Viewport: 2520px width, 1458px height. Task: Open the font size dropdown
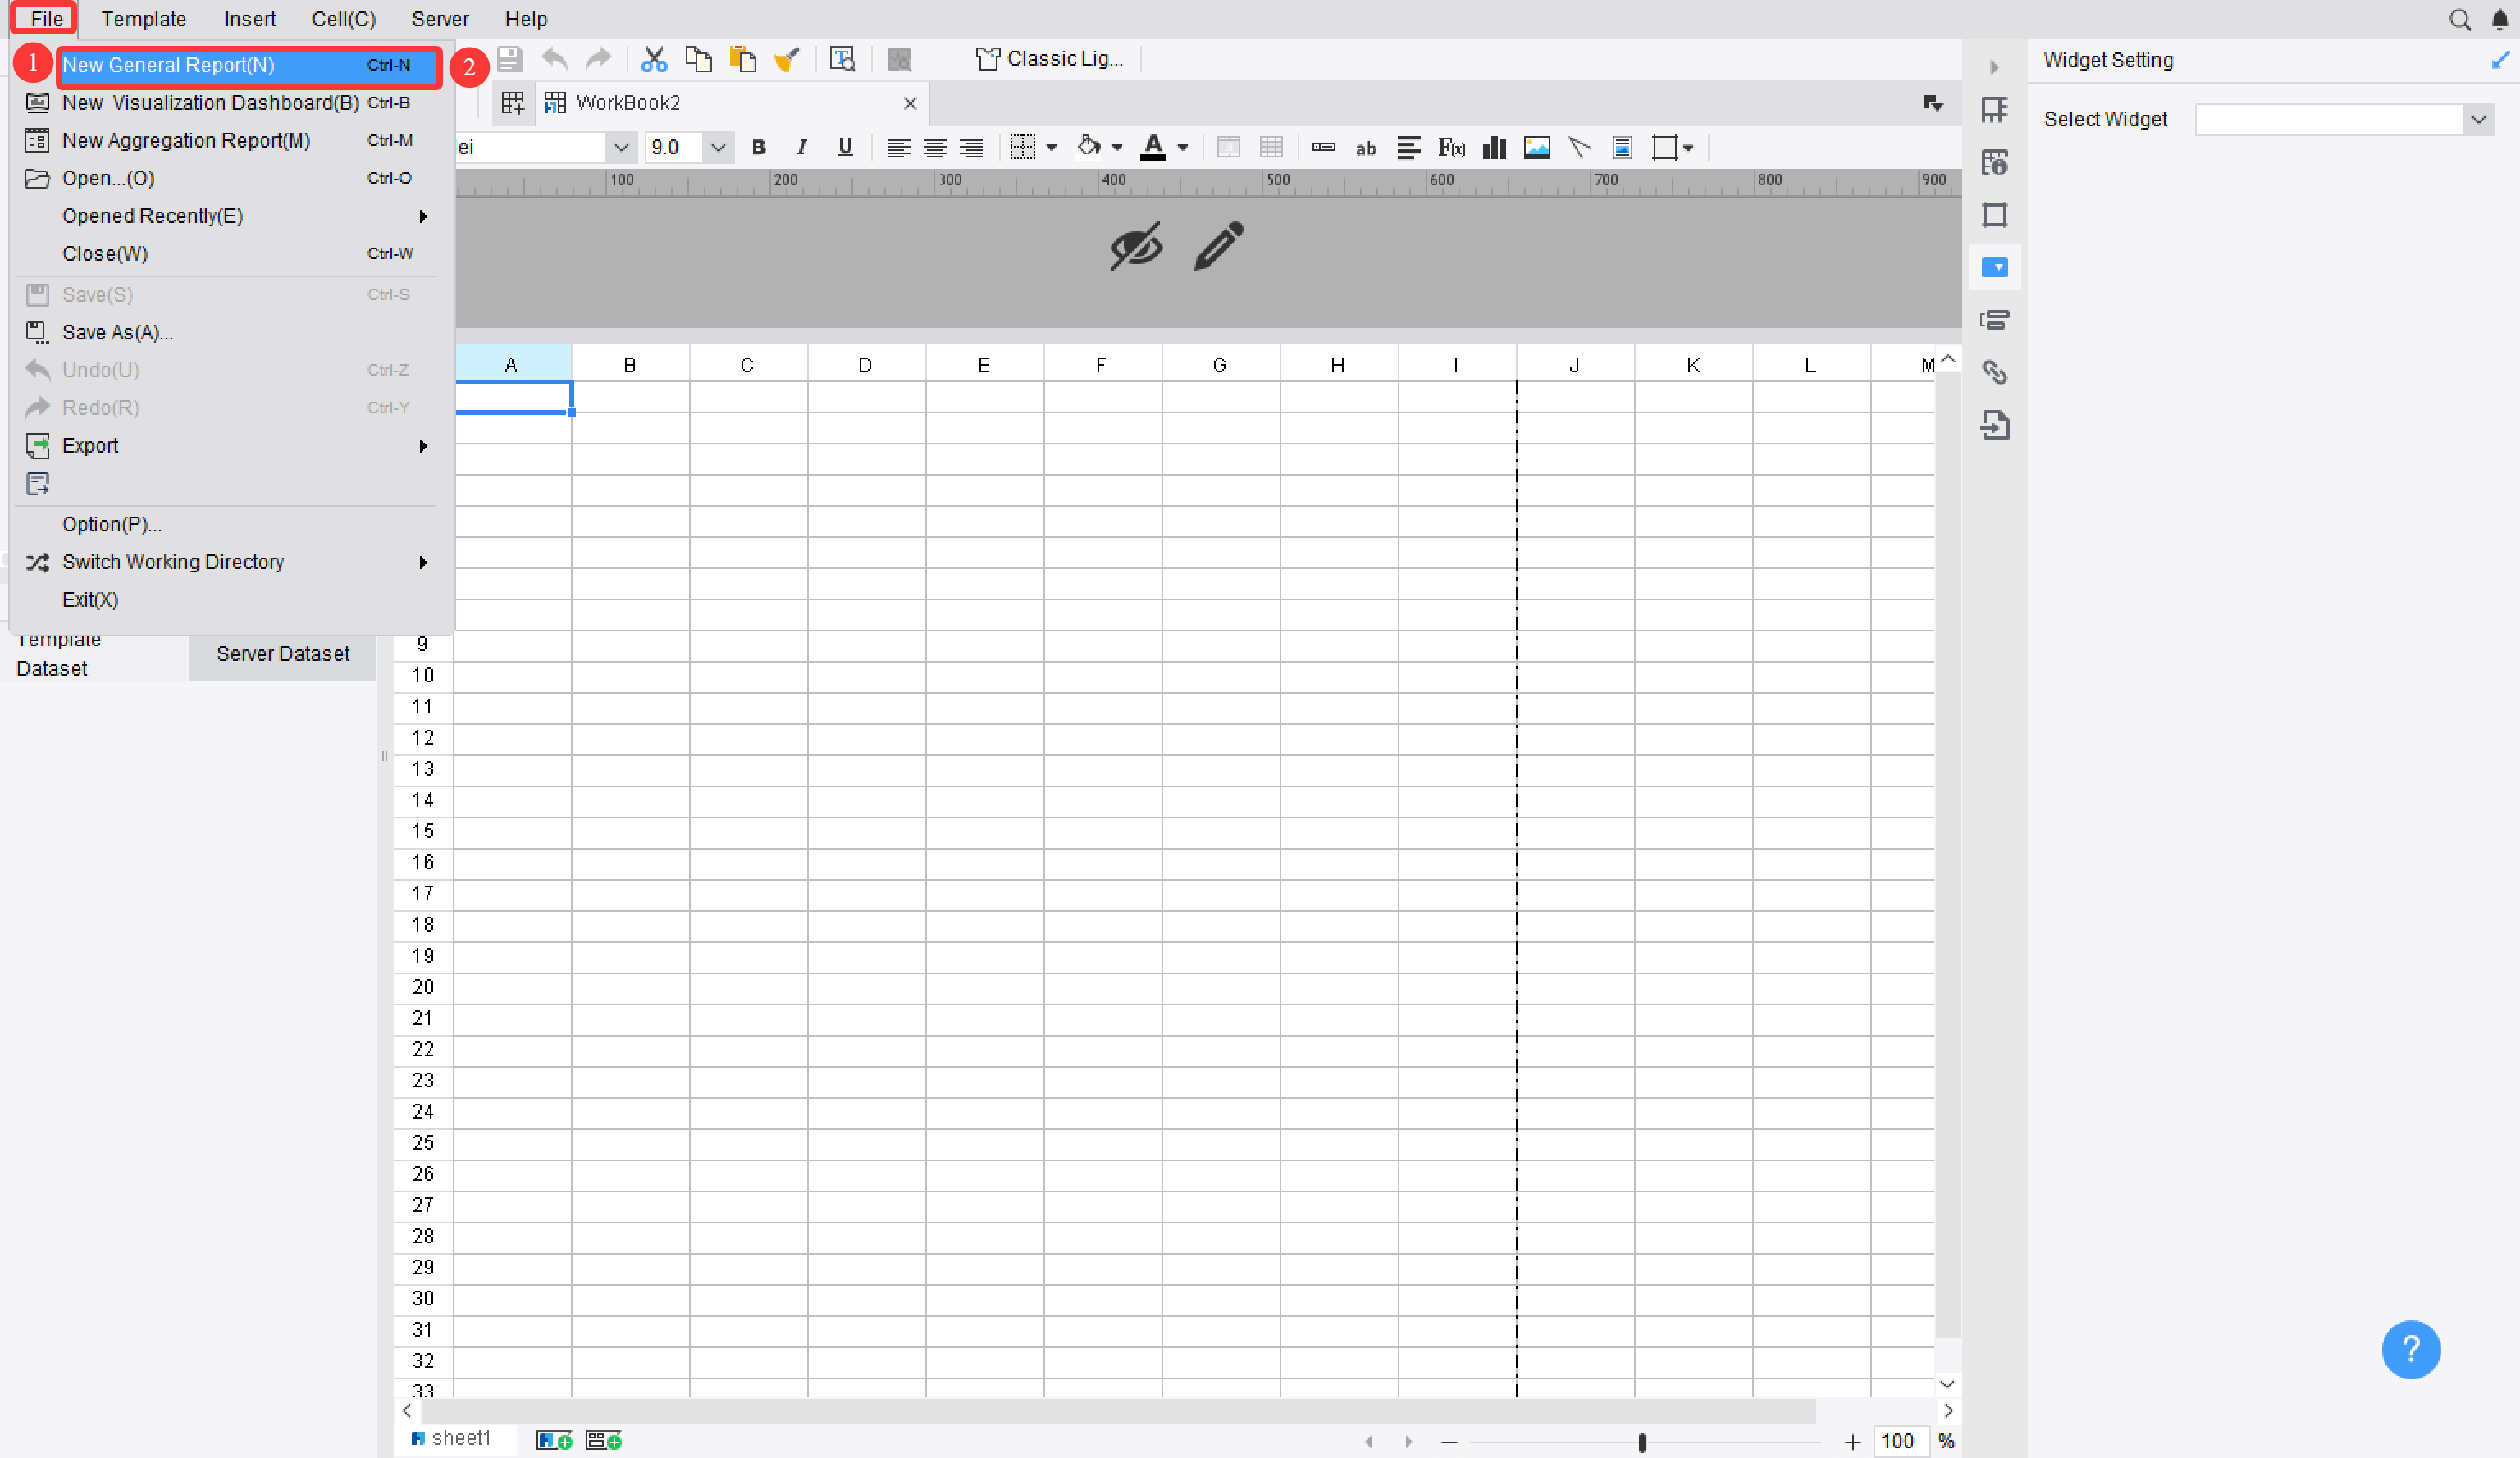[x=718, y=147]
